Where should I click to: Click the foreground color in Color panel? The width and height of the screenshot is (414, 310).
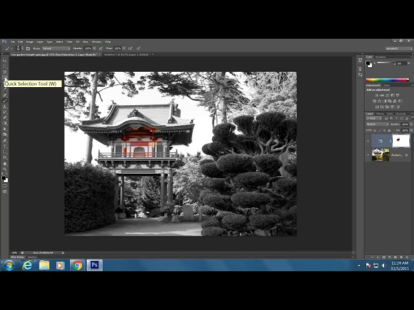click(367, 63)
